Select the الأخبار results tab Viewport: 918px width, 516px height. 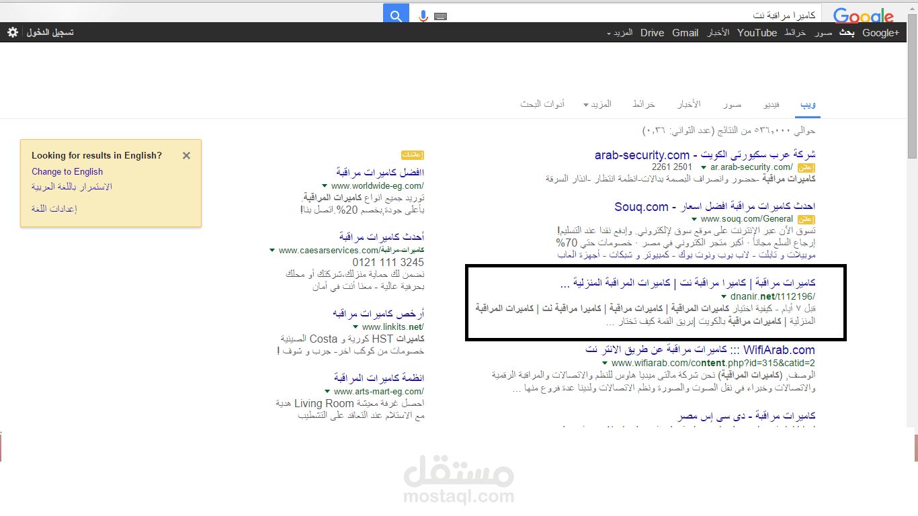[x=689, y=105]
